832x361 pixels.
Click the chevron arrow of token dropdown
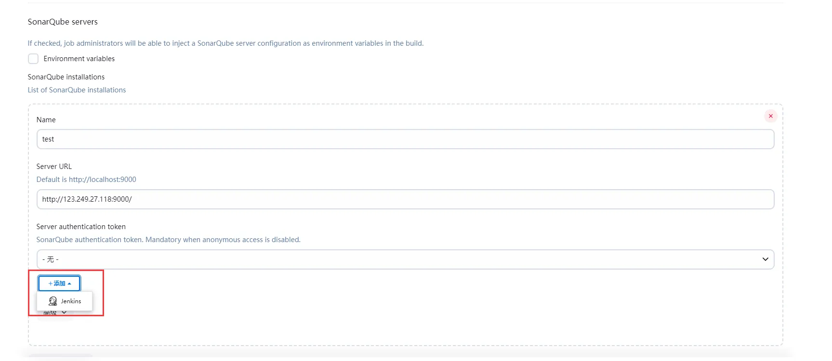point(765,259)
